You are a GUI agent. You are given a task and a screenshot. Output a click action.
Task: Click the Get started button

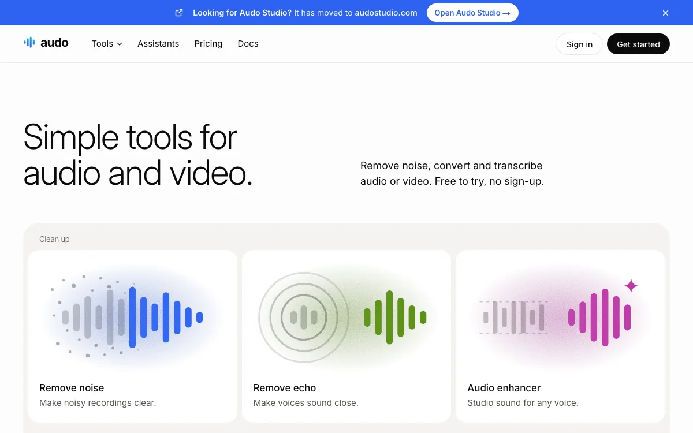(x=638, y=44)
